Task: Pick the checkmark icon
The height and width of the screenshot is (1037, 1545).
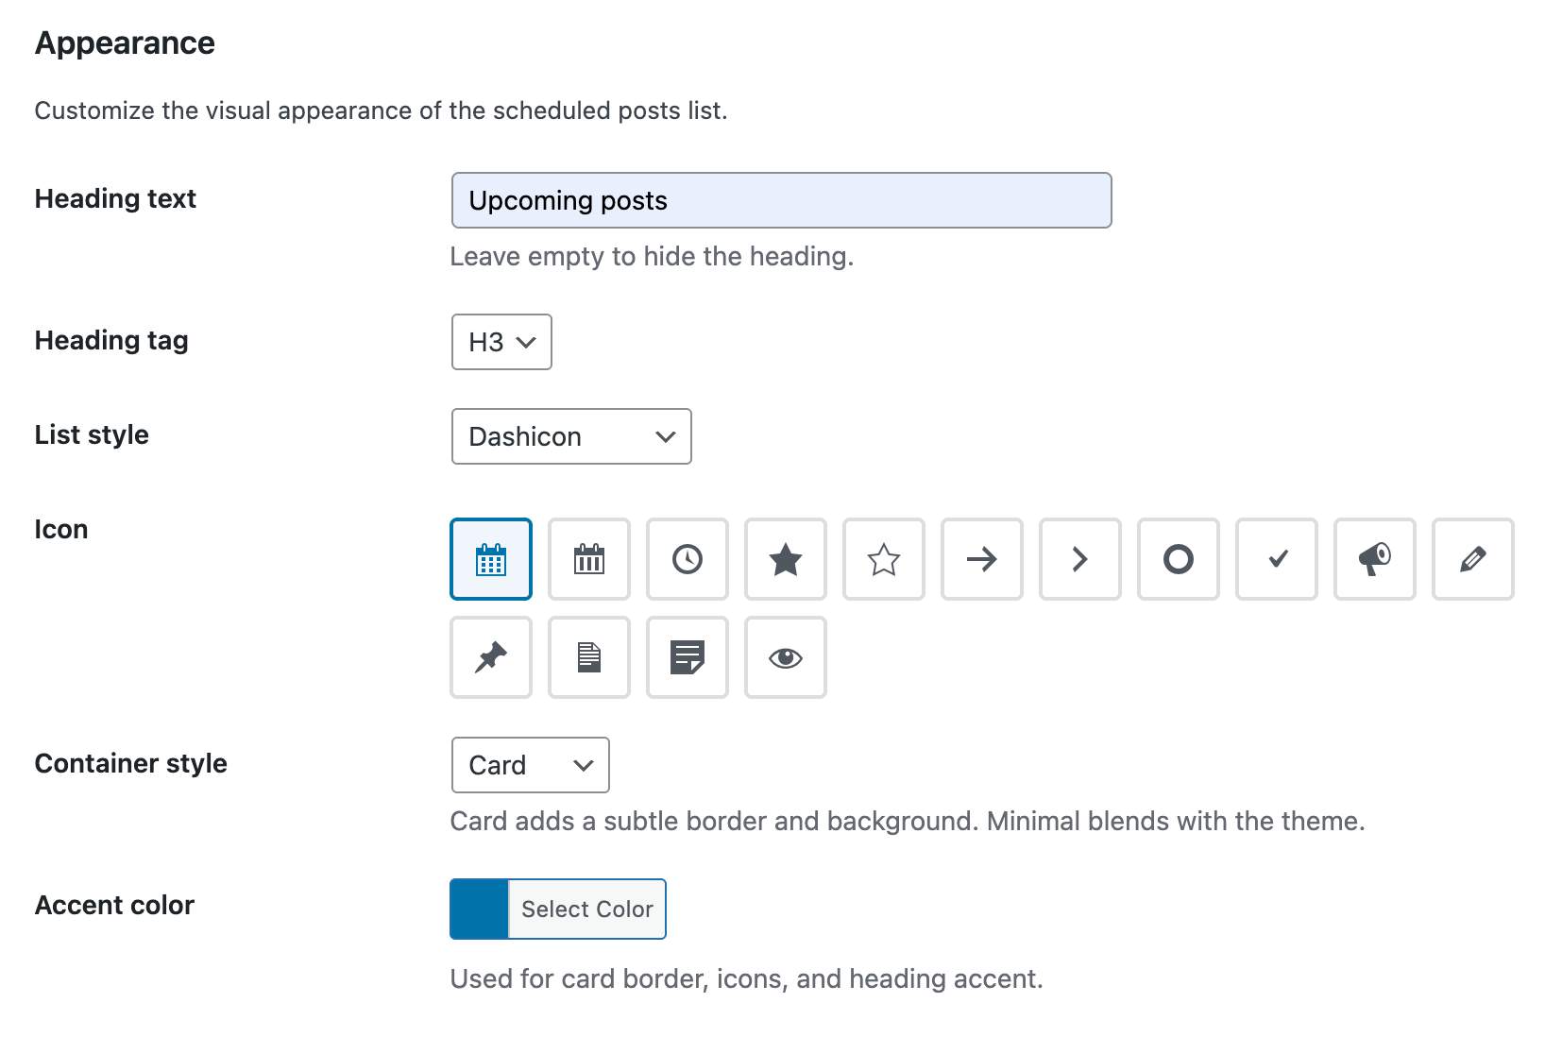Action: 1277,559
